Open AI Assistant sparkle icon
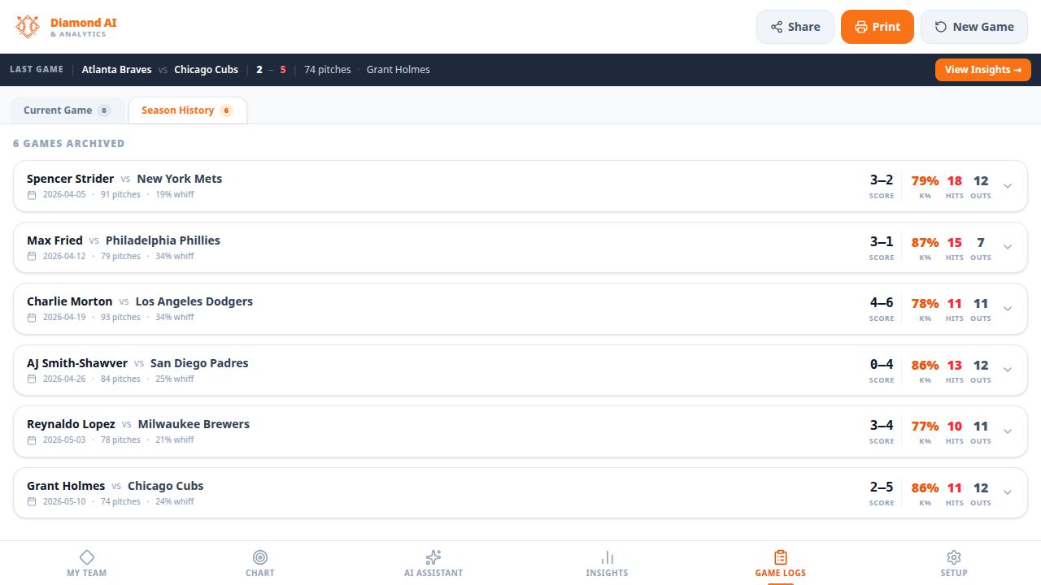Image resolution: width=1041 pixels, height=585 pixels. [433, 557]
